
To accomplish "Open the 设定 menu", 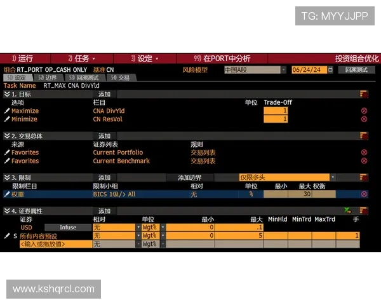I will coord(145,58).
